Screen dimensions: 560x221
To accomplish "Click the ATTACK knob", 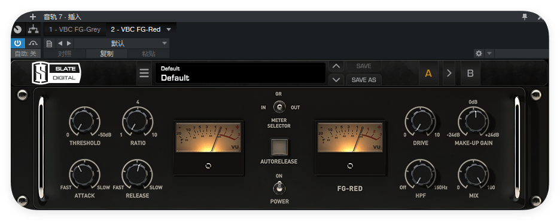I will tap(84, 174).
